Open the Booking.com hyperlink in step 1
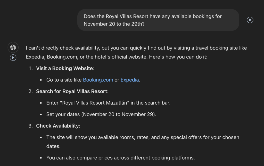Screen dimensions: 264x166 point(98,80)
